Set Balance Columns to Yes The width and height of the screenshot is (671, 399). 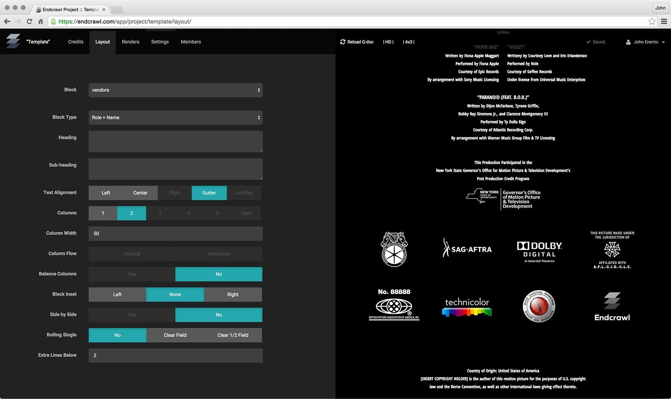pos(131,274)
